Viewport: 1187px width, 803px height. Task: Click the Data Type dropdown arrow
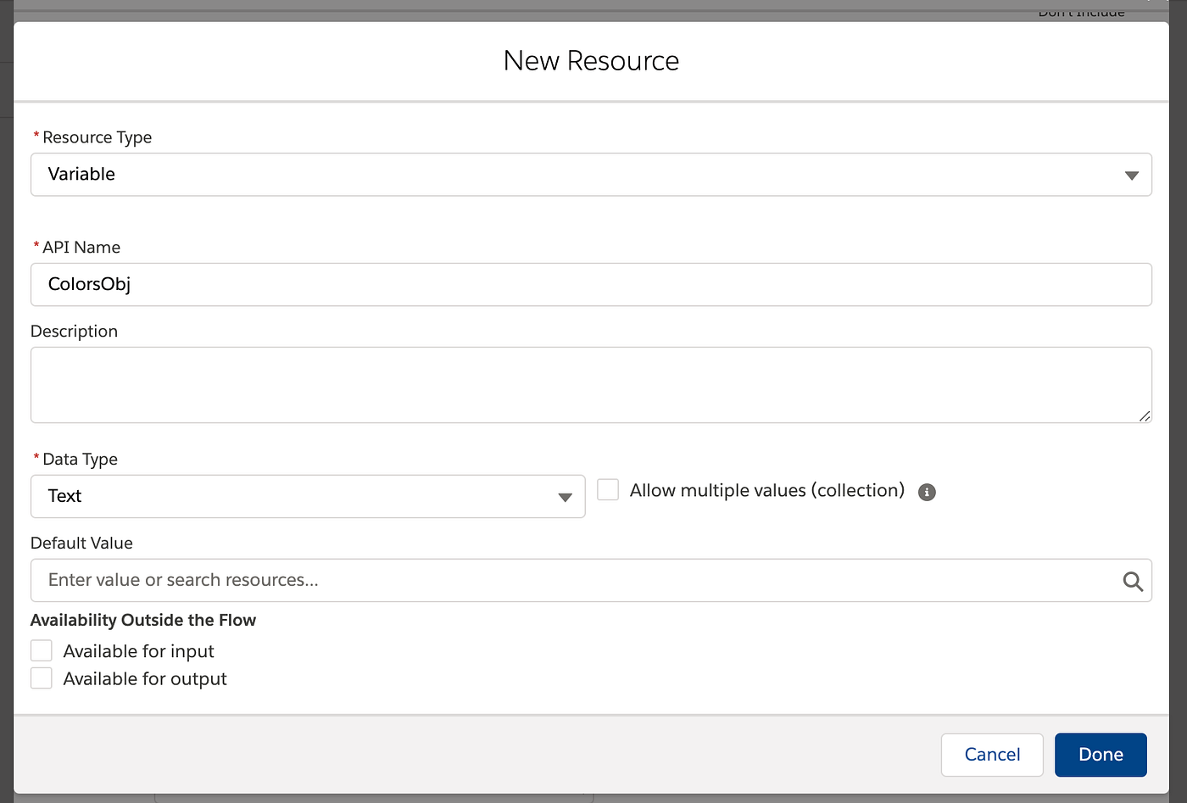click(565, 498)
